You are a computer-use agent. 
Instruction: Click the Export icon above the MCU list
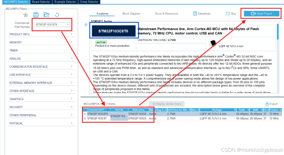(x=267, y=104)
